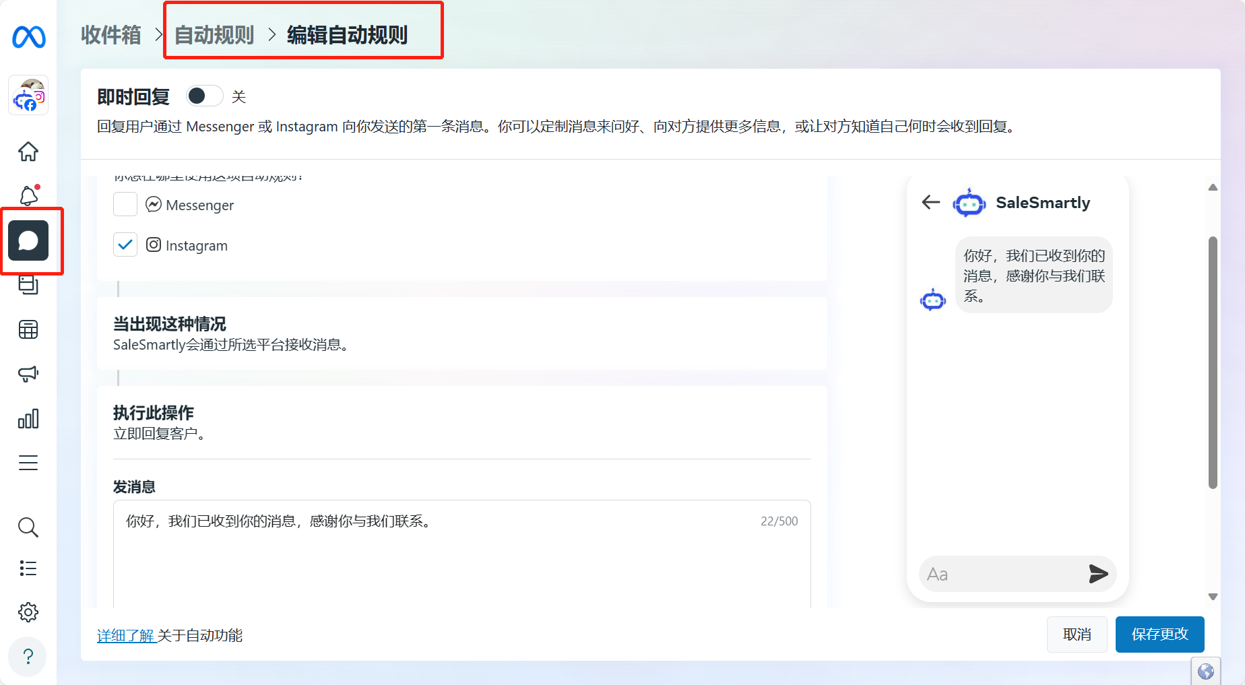This screenshot has height=685, width=1245.
Task: Open the Planner calendar grid icon
Action: tap(28, 329)
